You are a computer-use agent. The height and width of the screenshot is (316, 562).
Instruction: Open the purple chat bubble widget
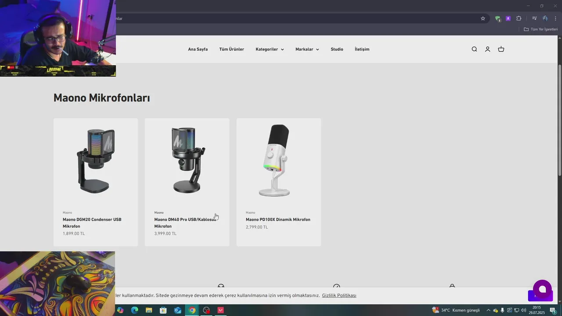pyautogui.click(x=542, y=289)
